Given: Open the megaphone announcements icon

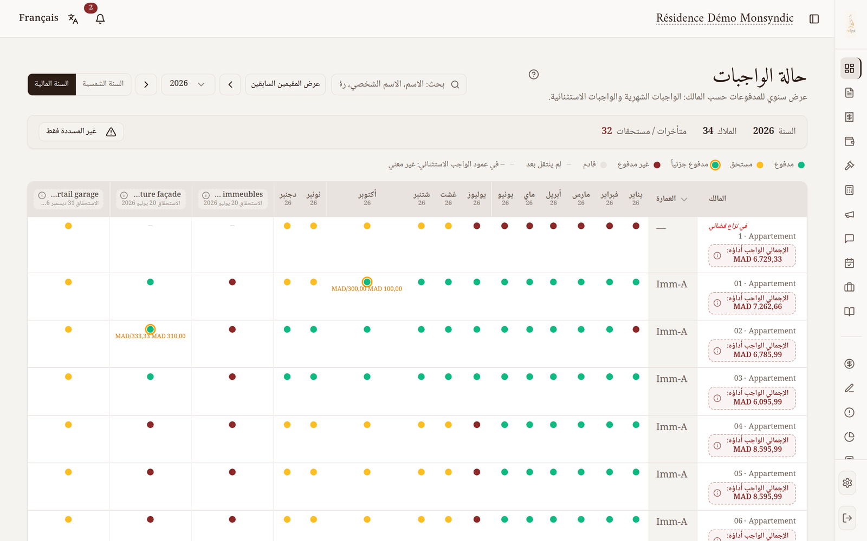Looking at the screenshot, I should tap(849, 214).
